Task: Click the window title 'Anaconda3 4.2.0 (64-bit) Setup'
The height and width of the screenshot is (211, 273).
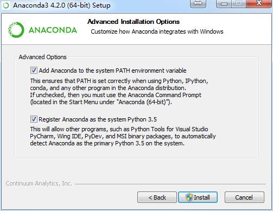Action: pyautogui.click(x=62, y=5)
